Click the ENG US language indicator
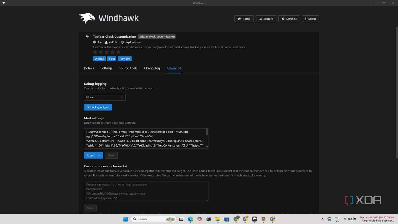Viewport: 398px width, 224px height. click(337, 219)
